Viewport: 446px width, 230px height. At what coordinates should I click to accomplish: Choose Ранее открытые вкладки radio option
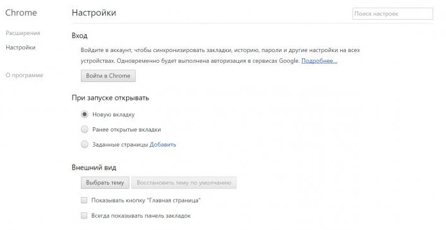[x=85, y=130]
